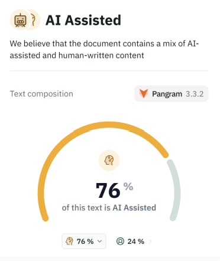Click the AI head icon inside the gauge
220x261 pixels.
click(109, 160)
